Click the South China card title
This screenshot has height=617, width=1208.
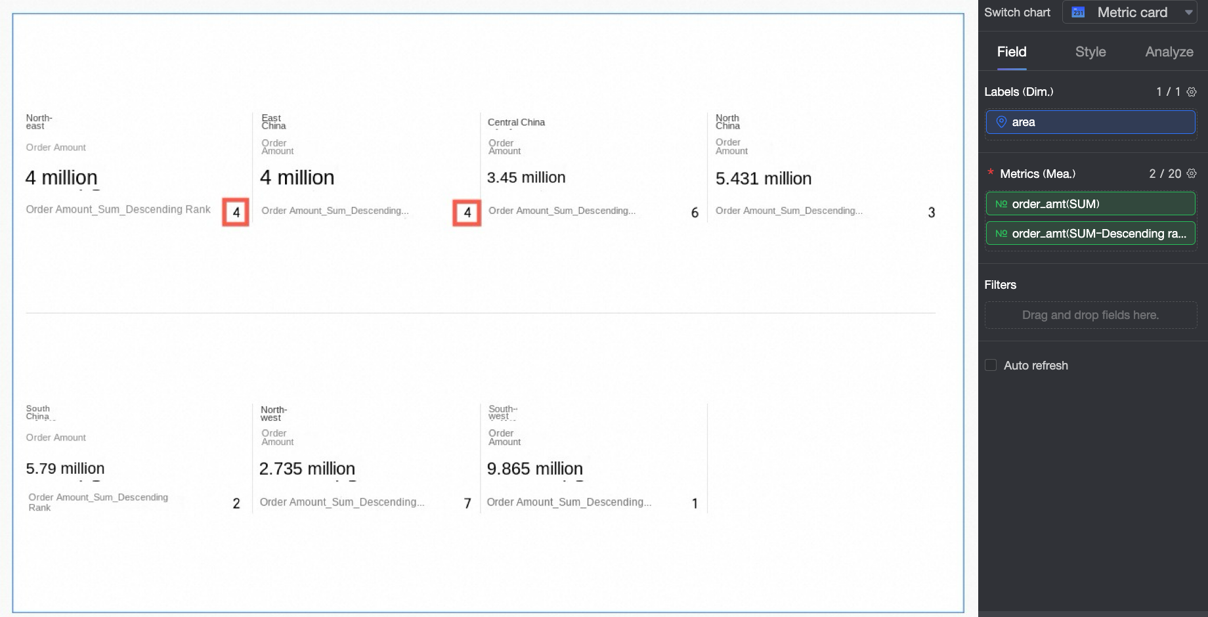[x=38, y=412]
